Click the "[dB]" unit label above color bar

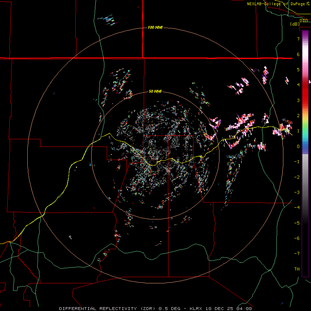point(295,24)
